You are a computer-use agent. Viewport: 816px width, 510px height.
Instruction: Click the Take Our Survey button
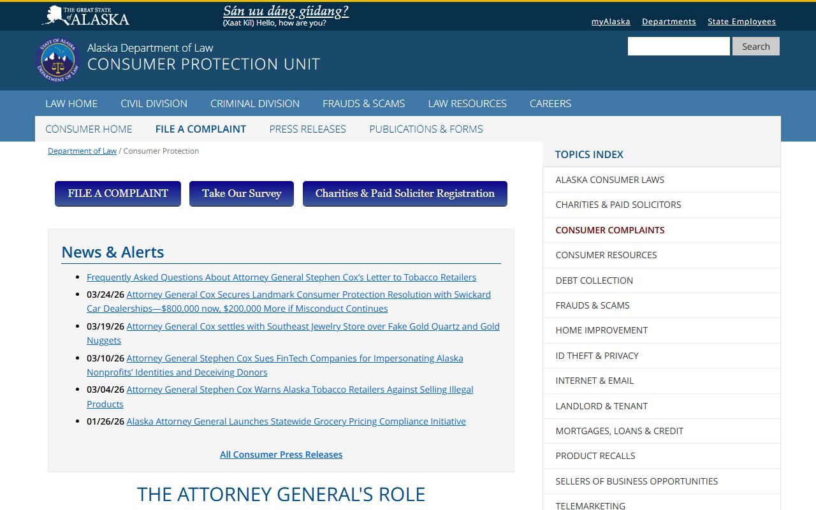point(242,194)
